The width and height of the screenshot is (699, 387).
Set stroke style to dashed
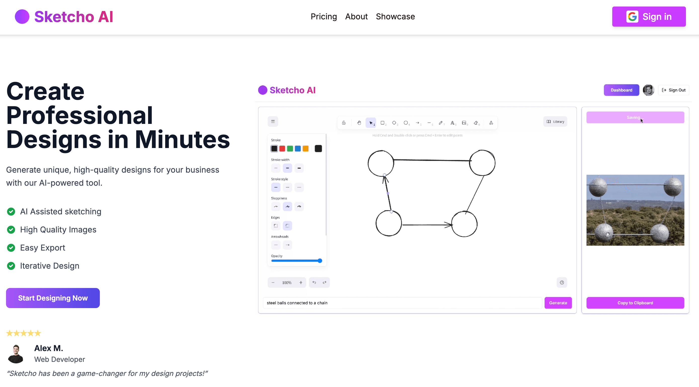(x=287, y=187)
